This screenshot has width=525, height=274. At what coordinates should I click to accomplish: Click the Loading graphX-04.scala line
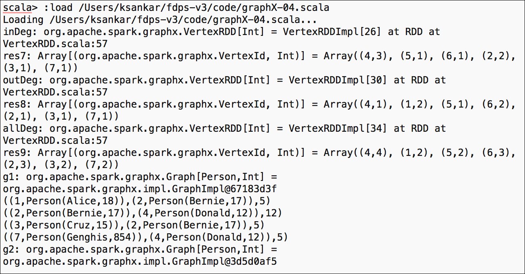point(160,19)
